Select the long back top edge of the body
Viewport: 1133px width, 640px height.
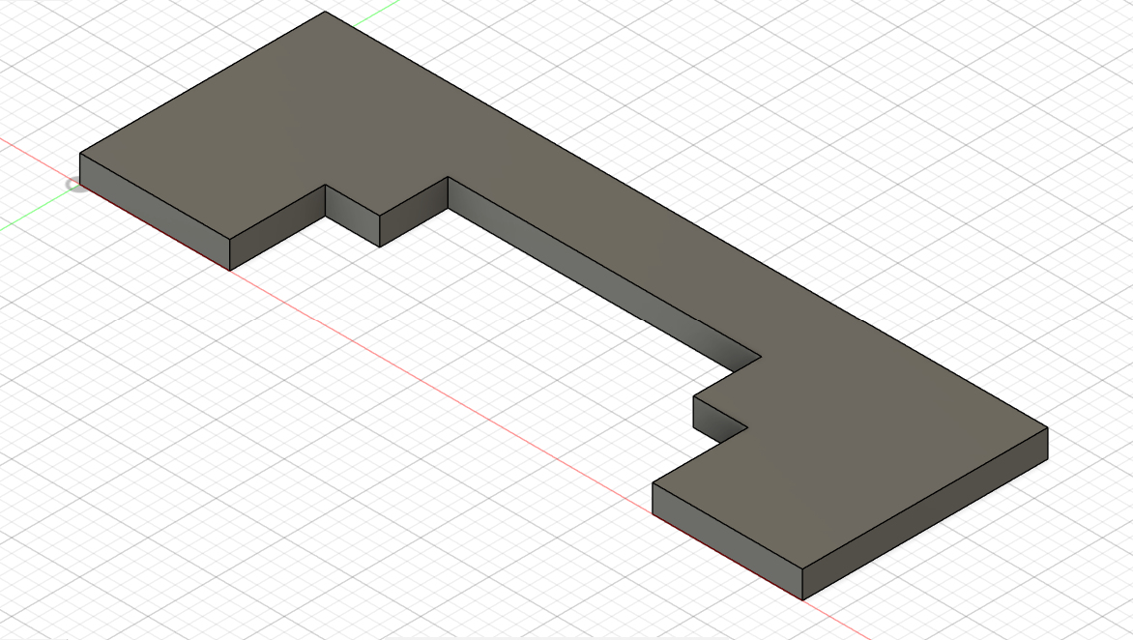[686, 219]
